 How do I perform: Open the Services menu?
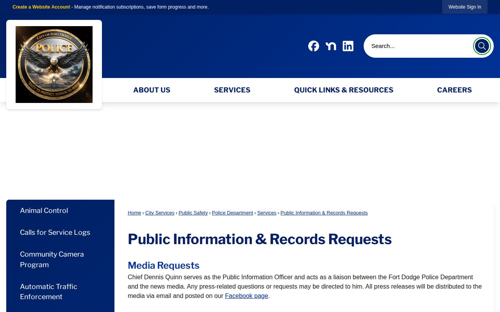coord(232,90)
